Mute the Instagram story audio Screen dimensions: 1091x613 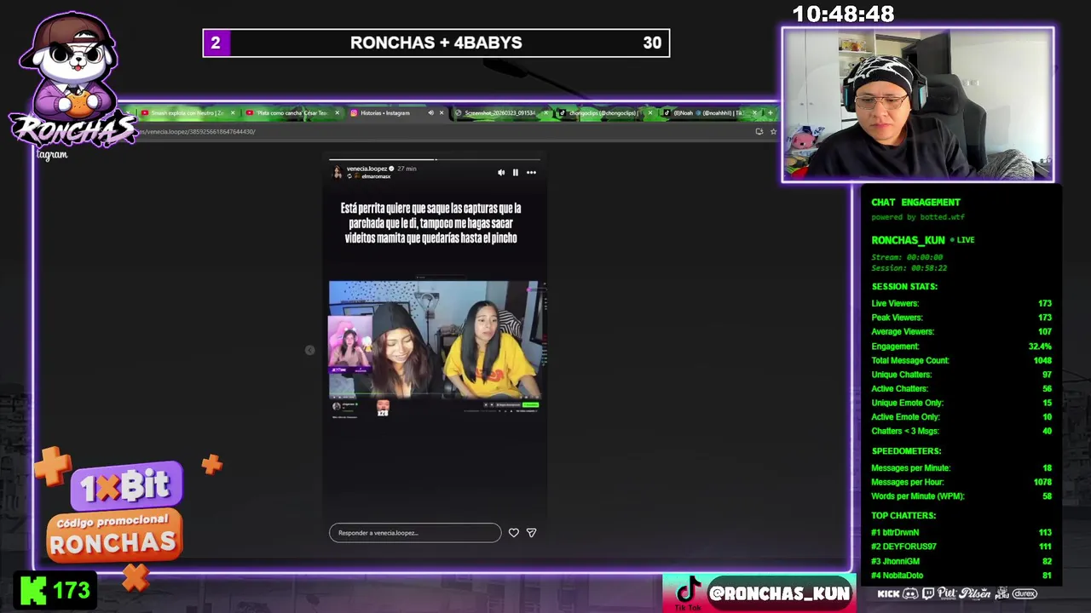coord(501,172)
